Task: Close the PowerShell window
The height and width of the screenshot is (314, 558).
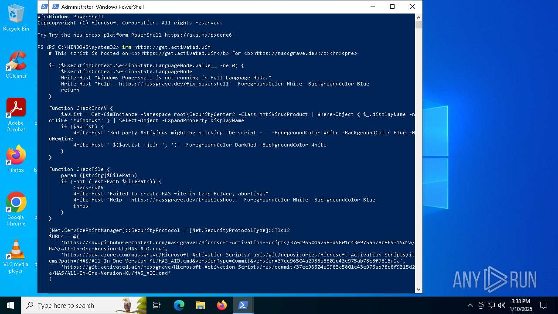Action: coord(412,7)
